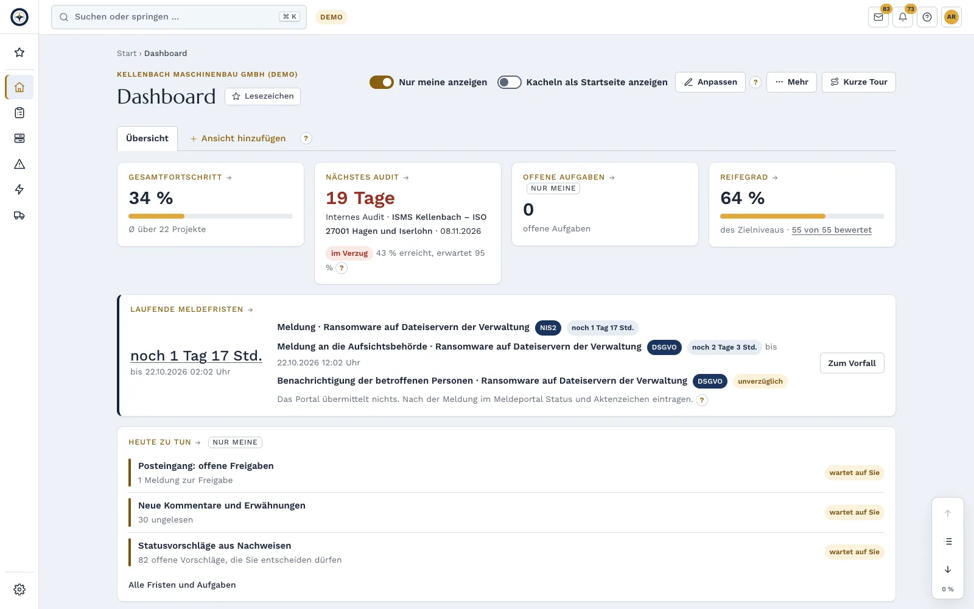Open the clipboard checklist sidebar icon
Viewport: 974px width, 609px height.
[19, 113]
